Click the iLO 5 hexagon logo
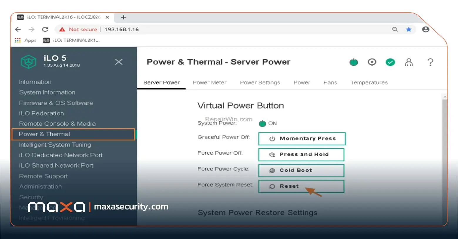 click(28, 61)
